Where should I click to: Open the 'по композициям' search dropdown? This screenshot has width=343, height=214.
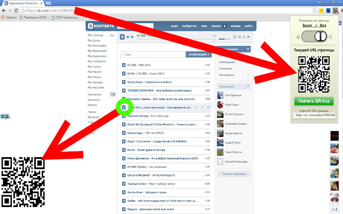tap(199, 55)
